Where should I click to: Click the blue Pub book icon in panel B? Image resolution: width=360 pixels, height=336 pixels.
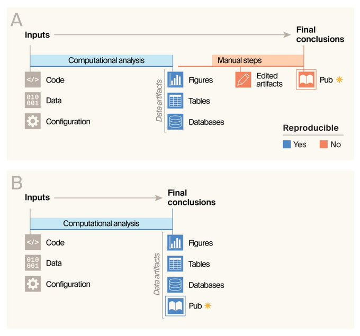175,306
